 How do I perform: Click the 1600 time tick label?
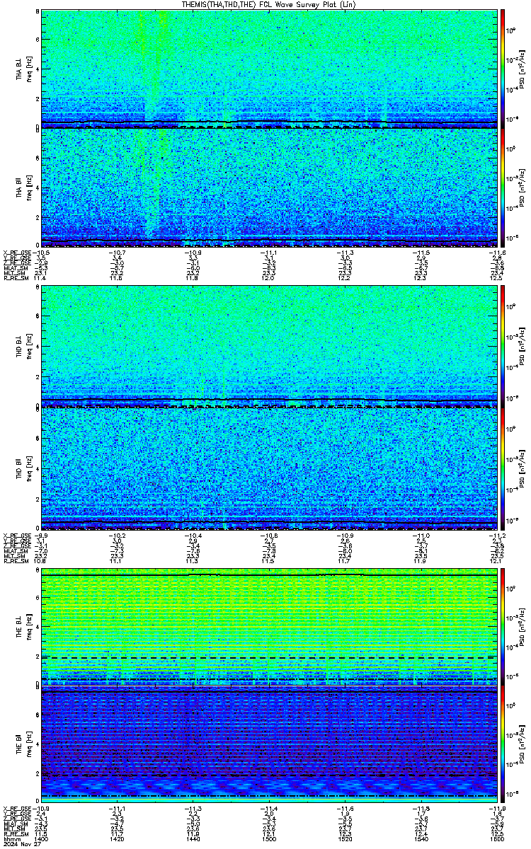pos(496,840)
